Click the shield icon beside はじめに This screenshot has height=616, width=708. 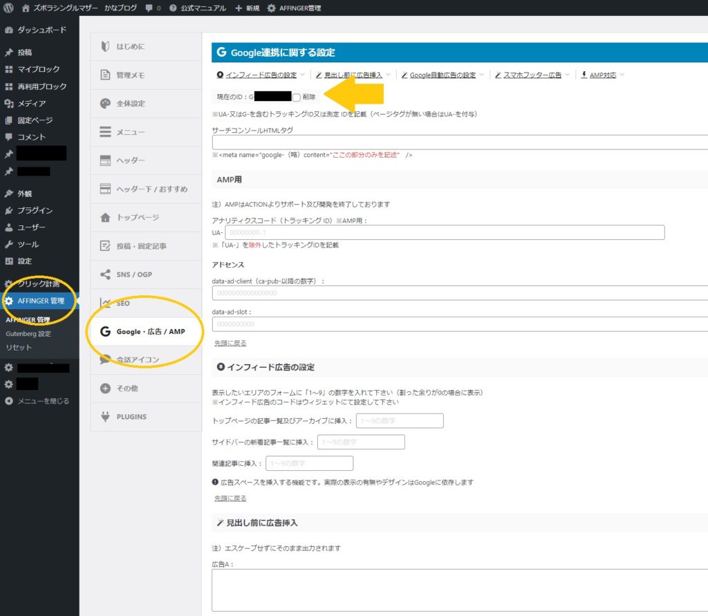[x=105, y=46]
